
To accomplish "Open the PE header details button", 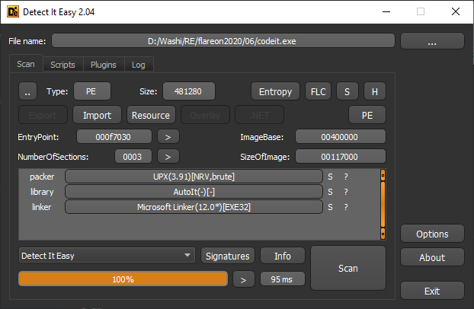I will pos(367,115).
